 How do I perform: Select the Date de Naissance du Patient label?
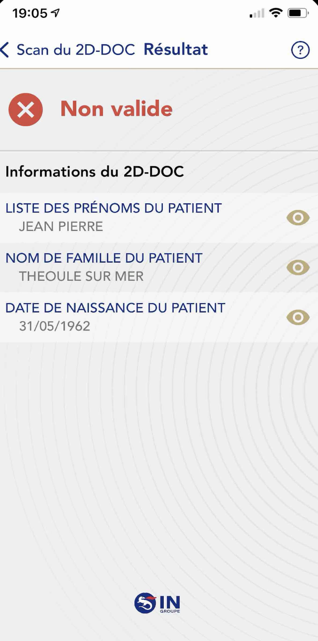pyautogui.click(x=115, y=308)
